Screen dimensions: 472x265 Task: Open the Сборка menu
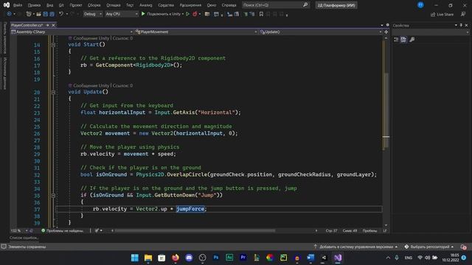point(94,5)
